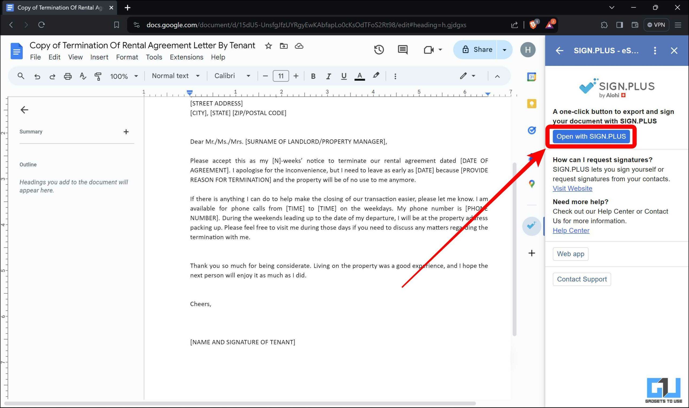
Task: Open Google Tasks side panel icon
Action: [531, 130]
